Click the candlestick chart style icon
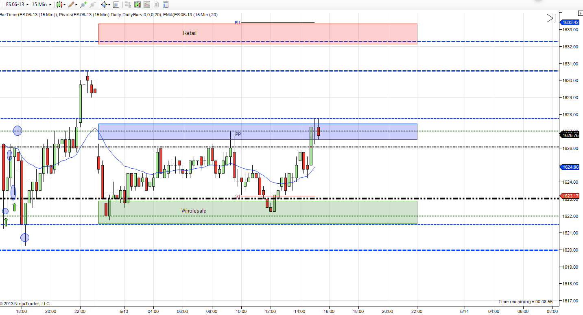Image resolution: width=583 pixels, height=315 pixels. pos(59,4)
